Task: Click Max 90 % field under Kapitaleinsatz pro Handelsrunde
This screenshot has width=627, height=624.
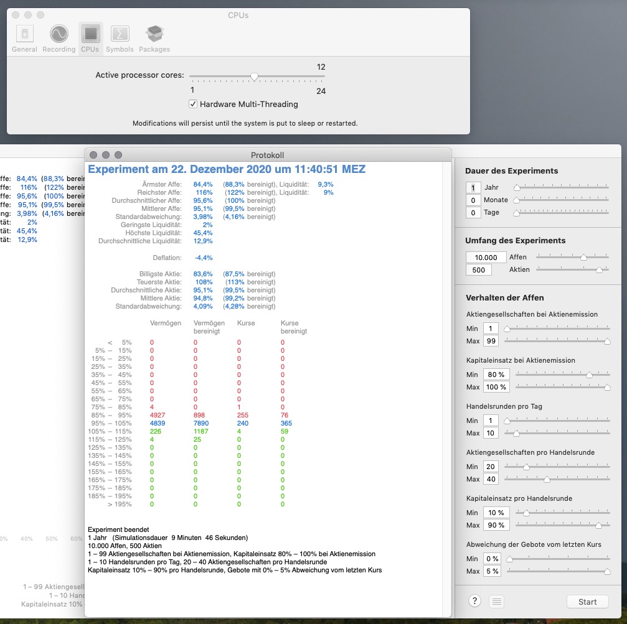Action: point(496,525)
